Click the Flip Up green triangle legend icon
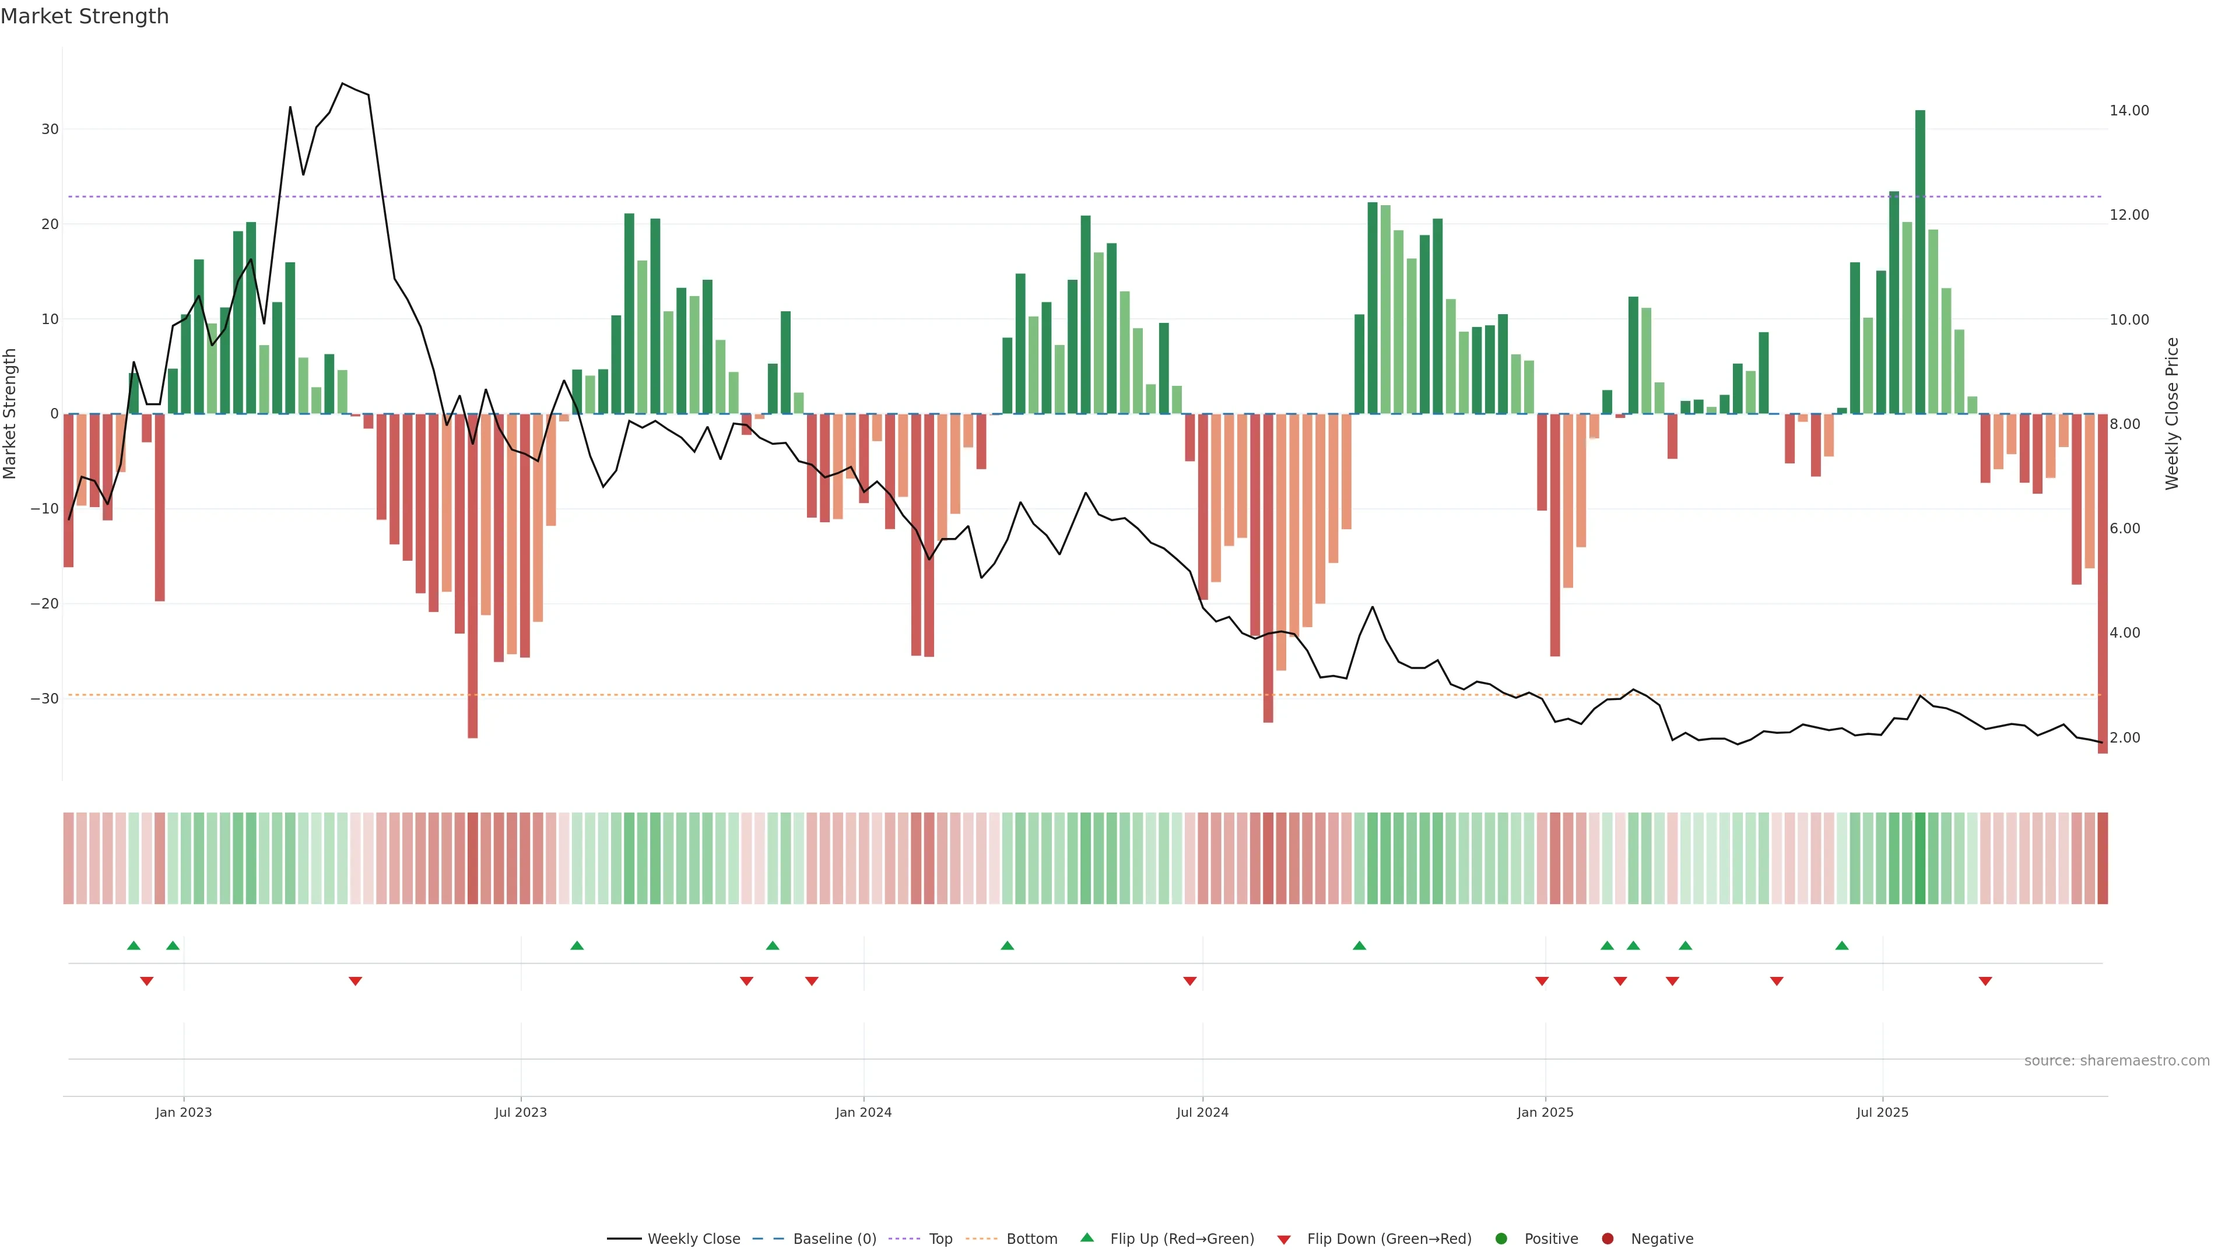 pyautogui.click(x=1086, y=1237)
